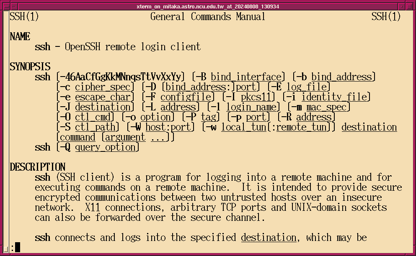Select the cipher_spec argument text
The width and height of the screenshot is (416, 256).
(x=103, y=87)
